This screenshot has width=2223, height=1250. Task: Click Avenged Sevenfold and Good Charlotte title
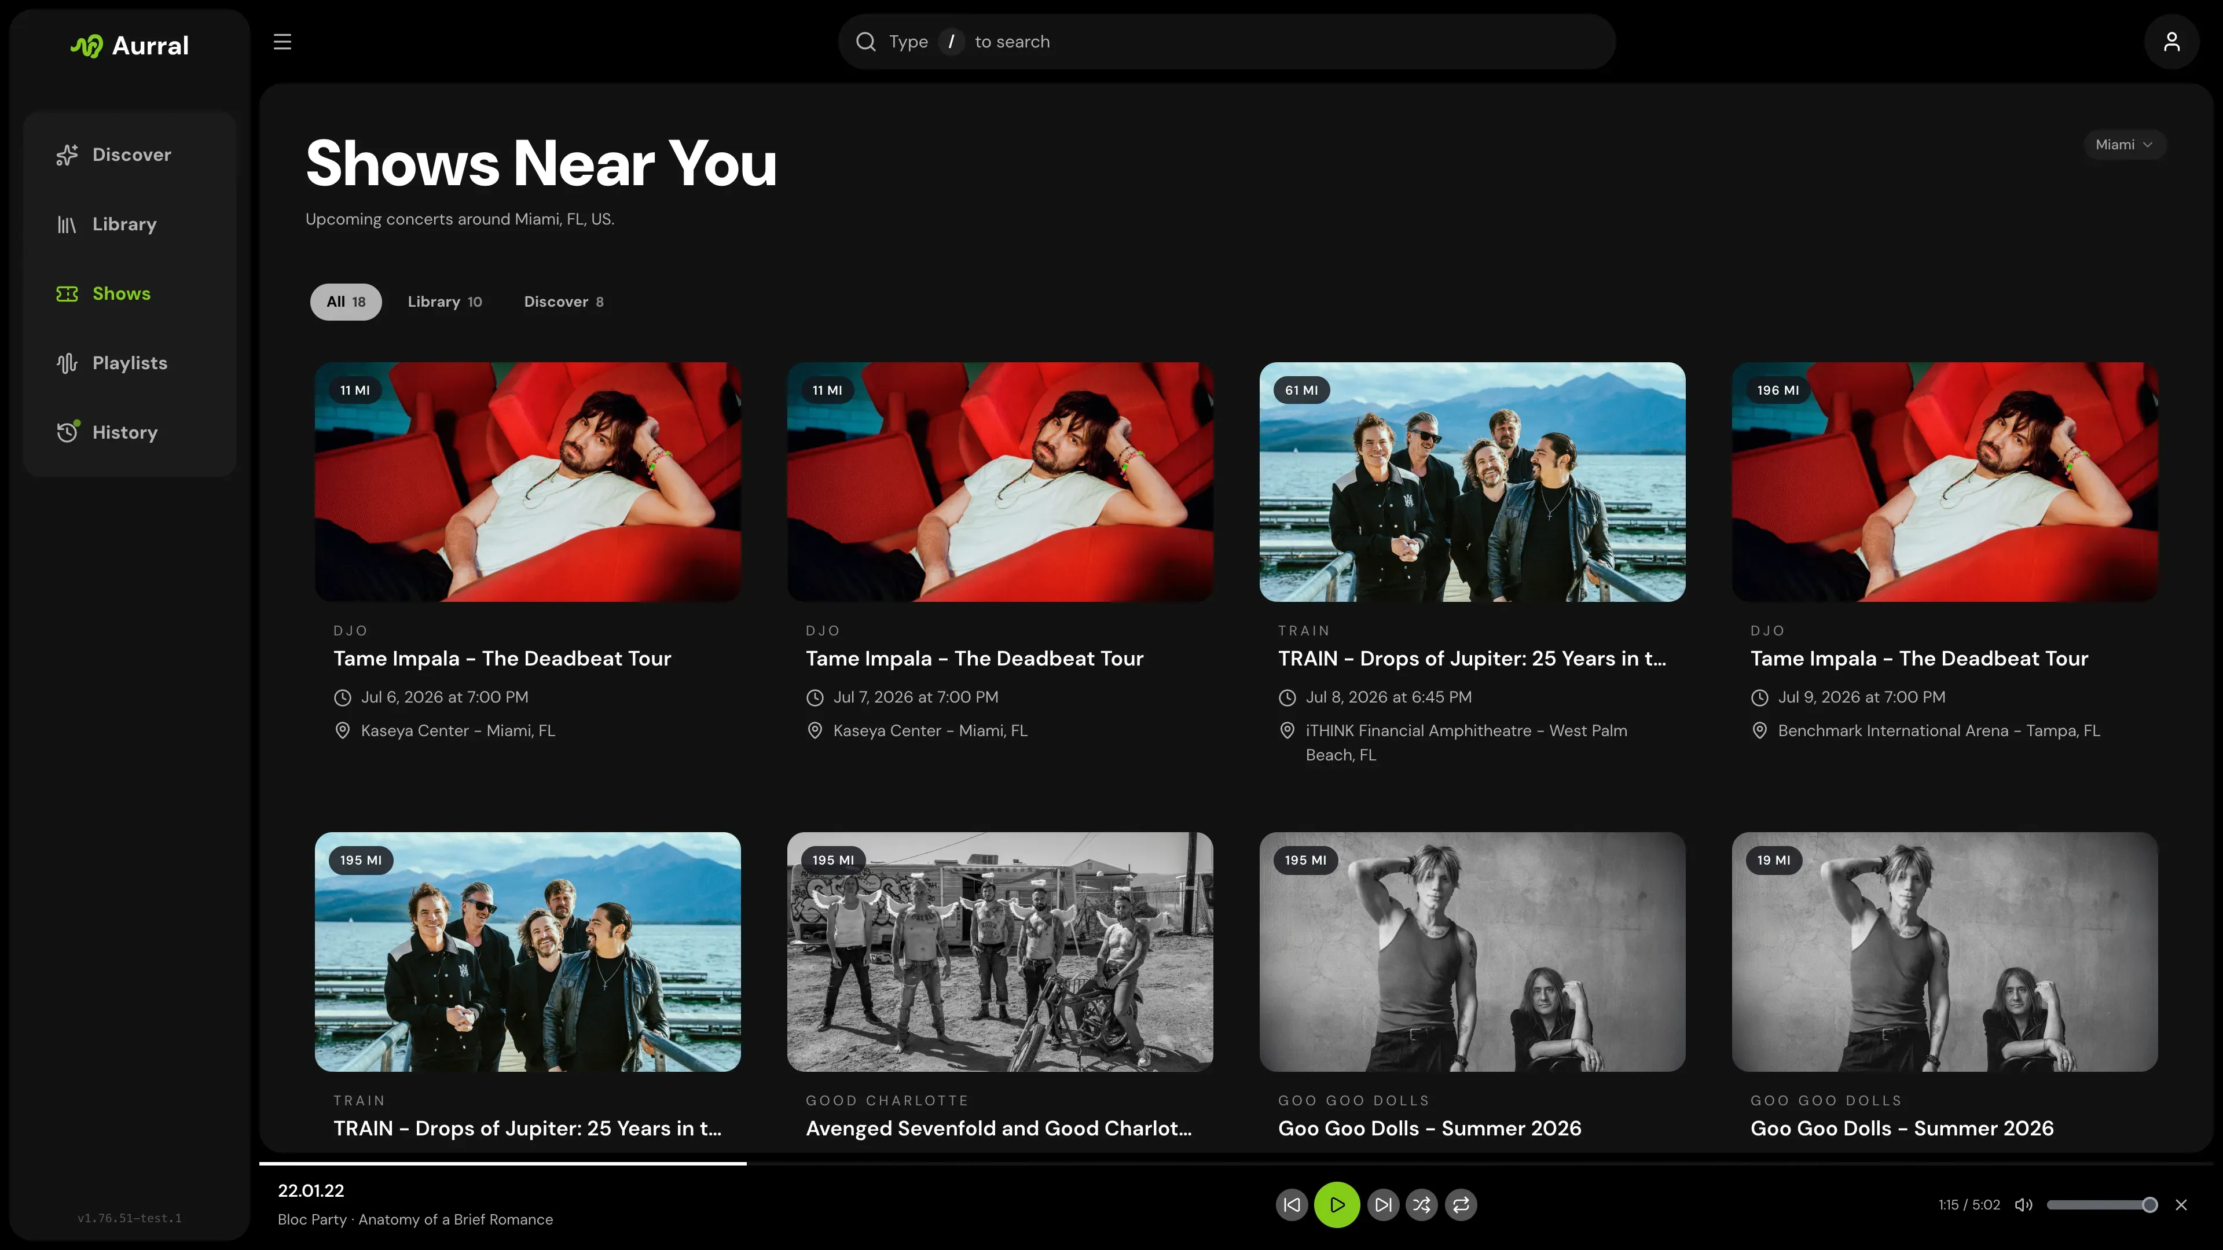[999, 1129]
